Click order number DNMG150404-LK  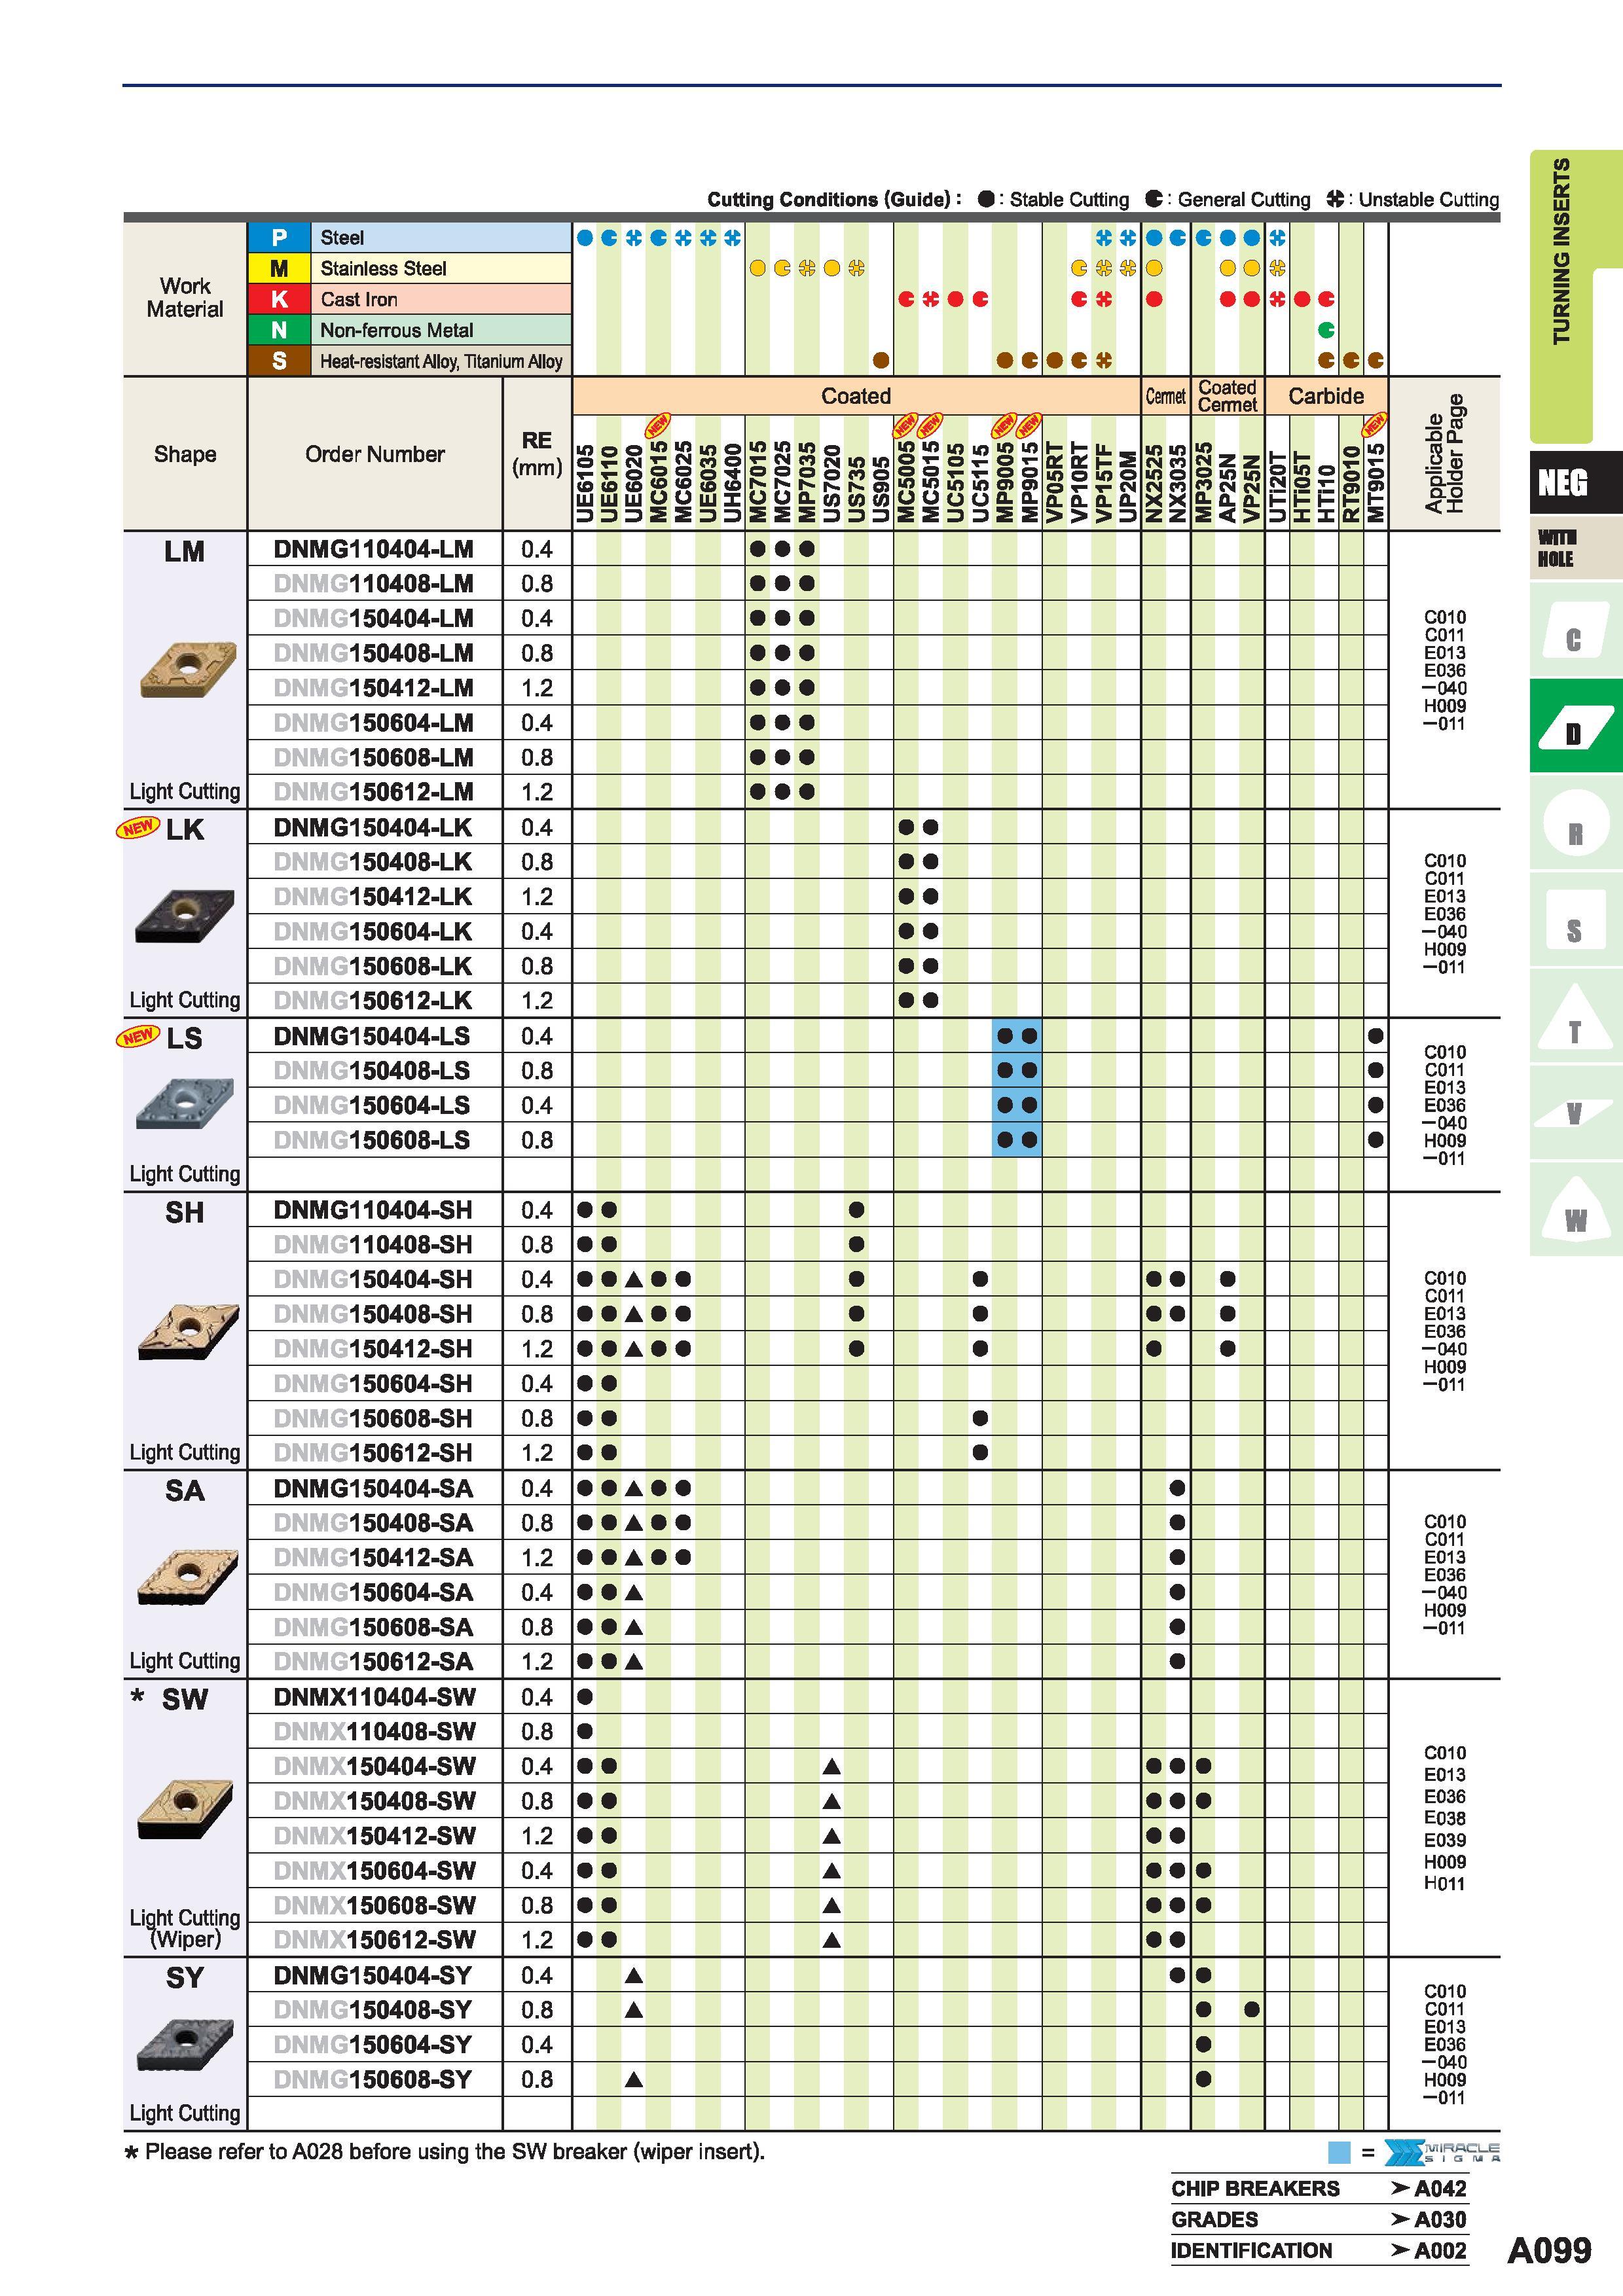[373, 827]
